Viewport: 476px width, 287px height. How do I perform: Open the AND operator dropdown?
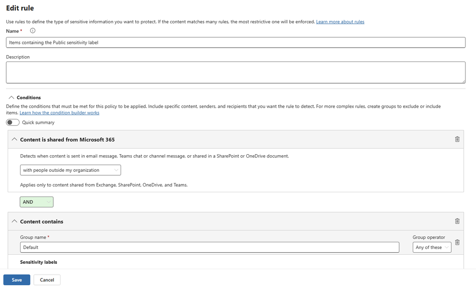(x=37, y=202)
